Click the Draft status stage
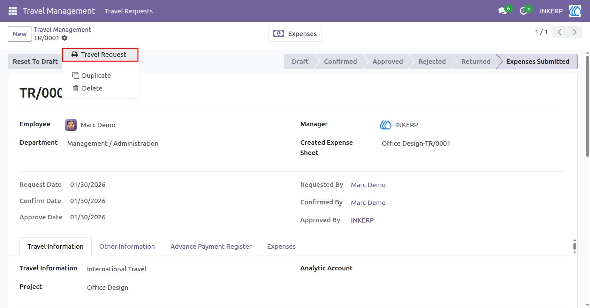Image resolution: width=590 pixels, height=308 pixels. tap(300, 62)
